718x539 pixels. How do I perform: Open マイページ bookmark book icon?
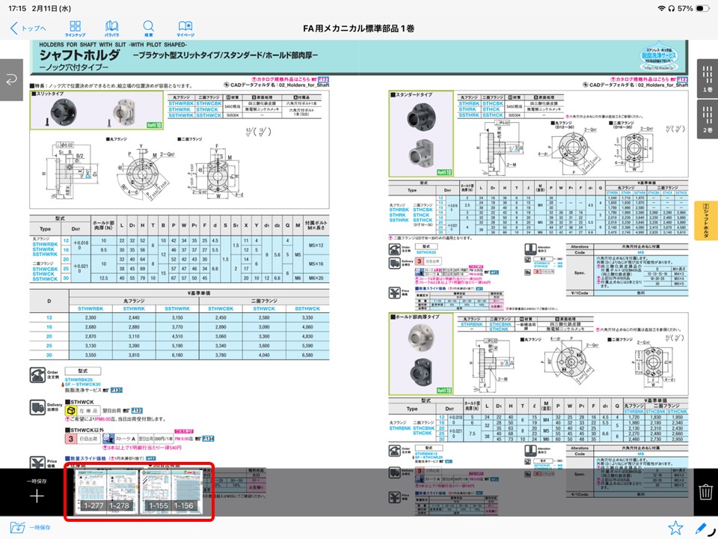[x=185, y=28]
